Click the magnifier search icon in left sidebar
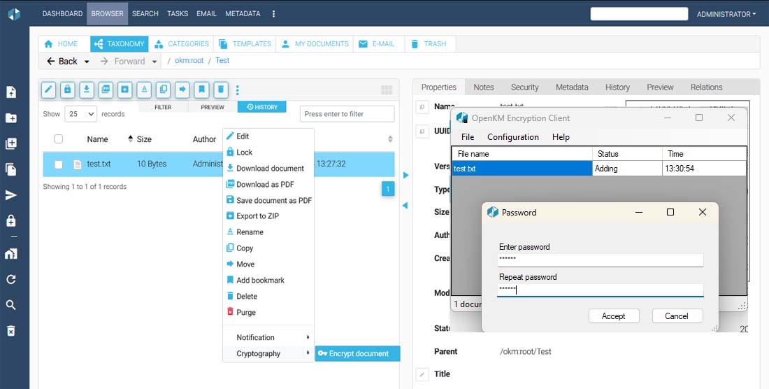Screen dimensions: 769x389 click(x=10, y=304)
